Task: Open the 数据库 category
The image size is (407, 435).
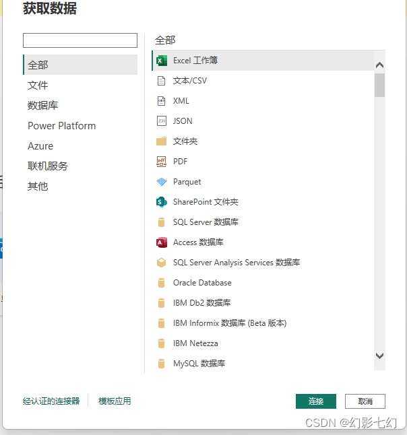Action: coord(80,106)
